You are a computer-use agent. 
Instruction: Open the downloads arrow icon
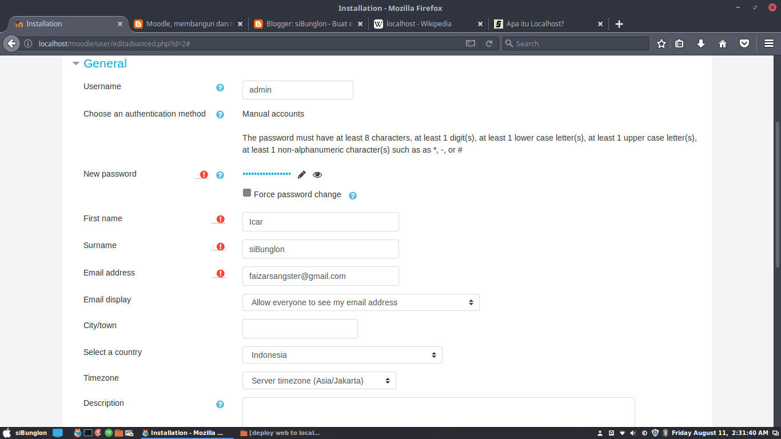pyautogui.click(x=701, y=43)
